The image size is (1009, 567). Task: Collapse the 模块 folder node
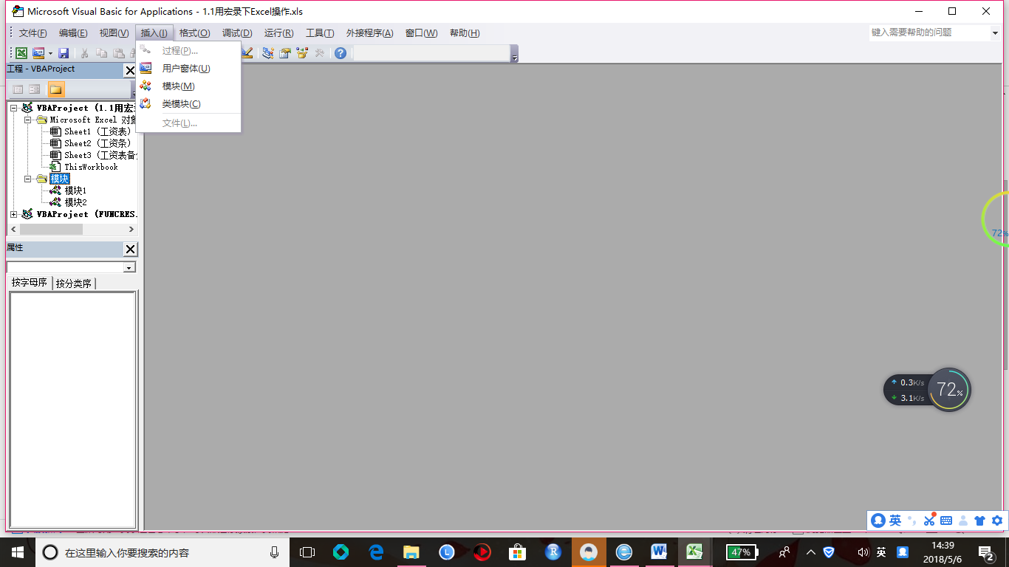[28, 179]
